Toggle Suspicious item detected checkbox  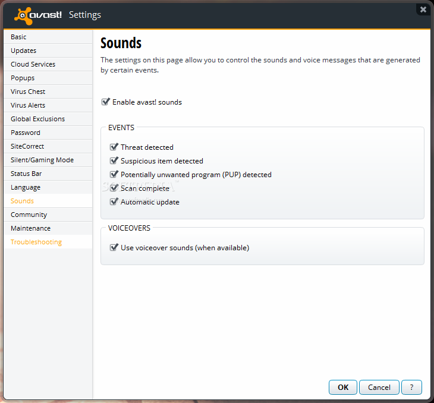(x=114, y=160)
